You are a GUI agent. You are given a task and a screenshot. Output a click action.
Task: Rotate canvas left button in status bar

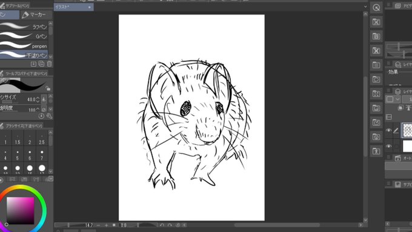coord(162,225)
